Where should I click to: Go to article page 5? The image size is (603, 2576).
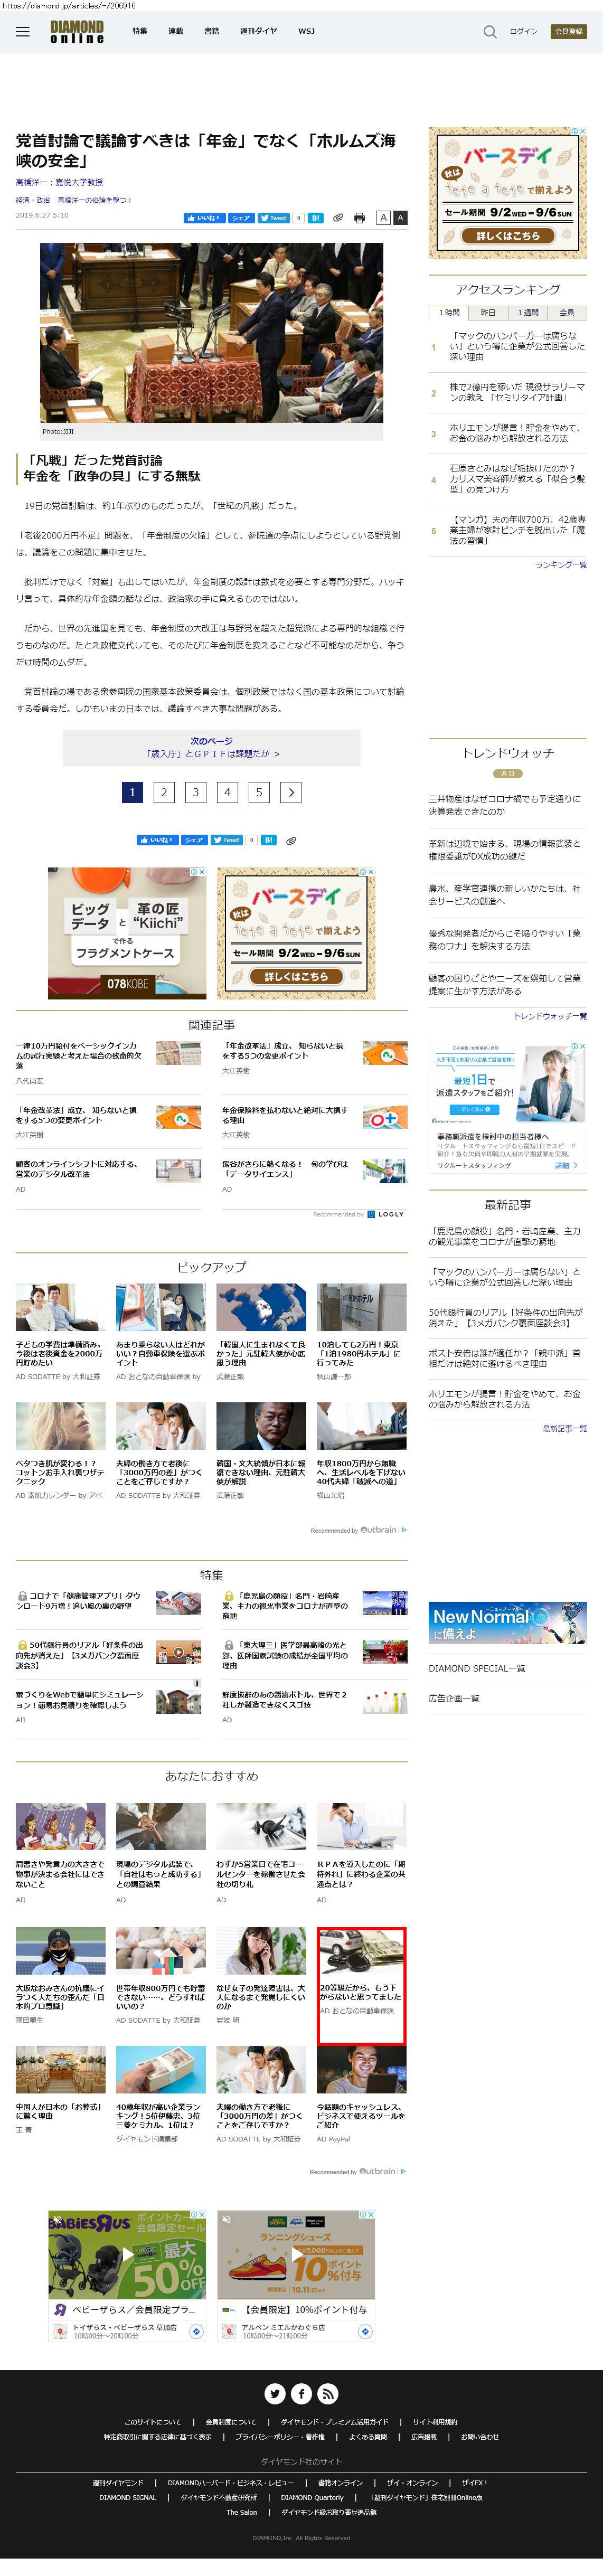[x=259, y=792]
